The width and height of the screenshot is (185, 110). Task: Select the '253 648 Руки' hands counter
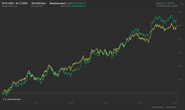click(39, 3)
